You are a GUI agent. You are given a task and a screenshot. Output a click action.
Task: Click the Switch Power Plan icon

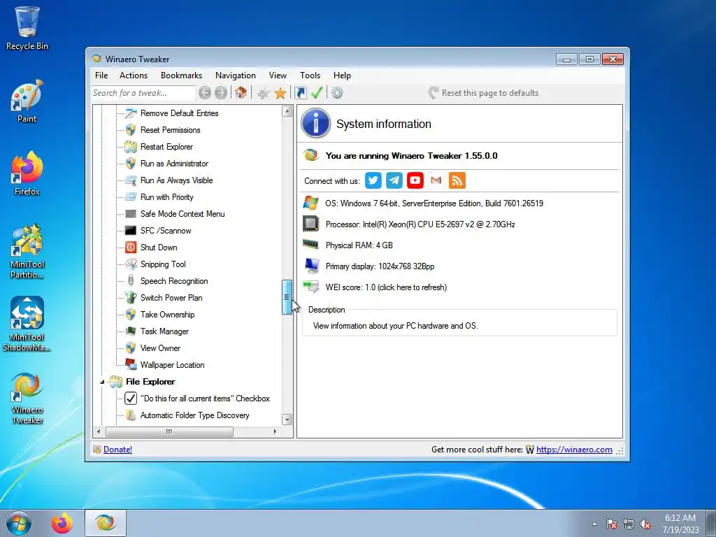pyautogui.click(x=131, y=298)
